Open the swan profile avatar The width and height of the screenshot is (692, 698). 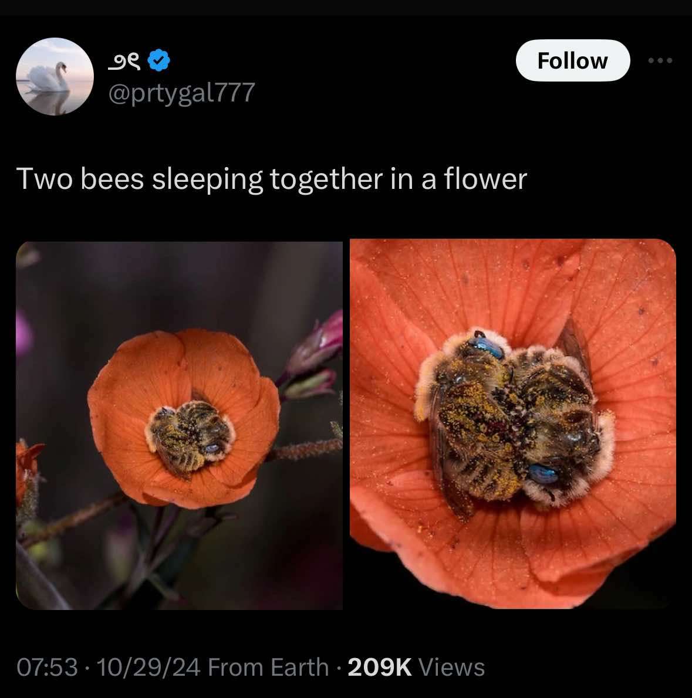55,76
